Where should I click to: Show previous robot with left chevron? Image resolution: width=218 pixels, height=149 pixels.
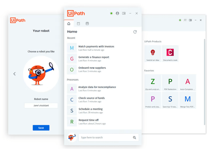click(15, 74)
